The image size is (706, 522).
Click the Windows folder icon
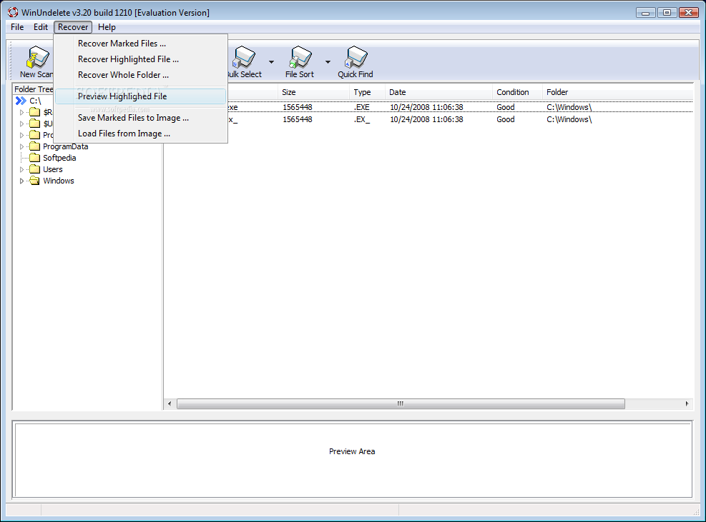tap(34, 181)
